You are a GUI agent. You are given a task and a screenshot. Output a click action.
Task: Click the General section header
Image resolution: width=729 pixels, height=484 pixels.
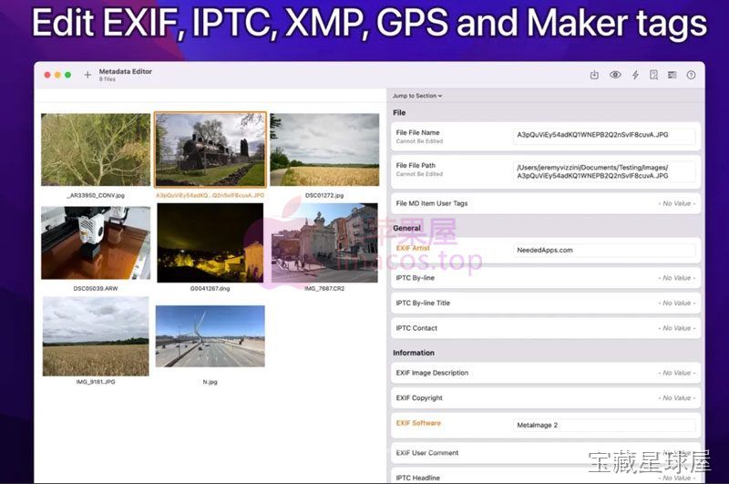click(406, 228)
